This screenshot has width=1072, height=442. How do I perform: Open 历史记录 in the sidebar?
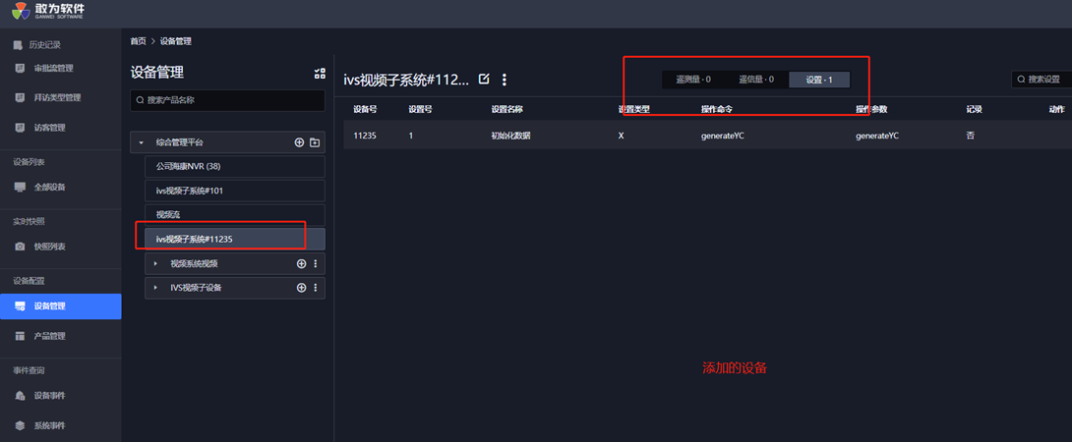click(44, 45)
